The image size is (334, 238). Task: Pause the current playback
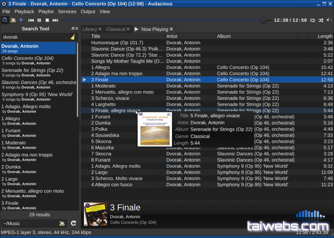point(39,20)
